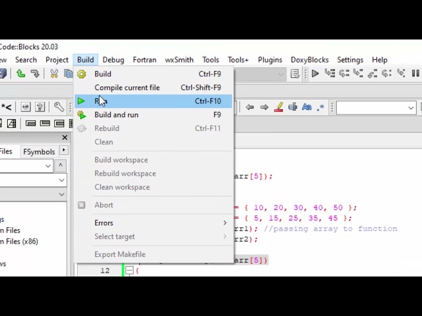Switch to the FSymbols tab
The width and height of the screenshot is (422, 316).
[x=39, y=151]
